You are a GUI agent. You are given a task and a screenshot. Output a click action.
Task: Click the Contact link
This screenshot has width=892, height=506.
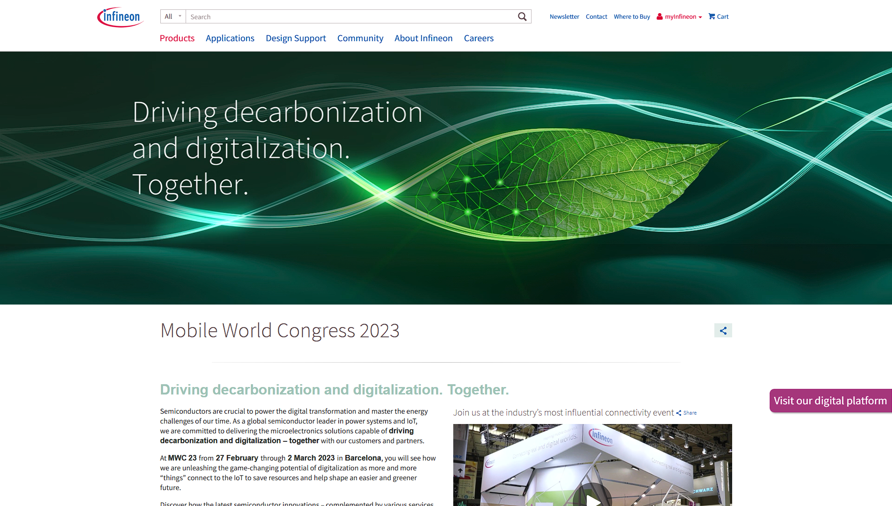tap(596, 16)
